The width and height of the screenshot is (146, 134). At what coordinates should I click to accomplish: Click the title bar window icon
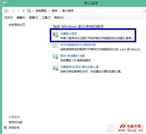tap(4, 3)
